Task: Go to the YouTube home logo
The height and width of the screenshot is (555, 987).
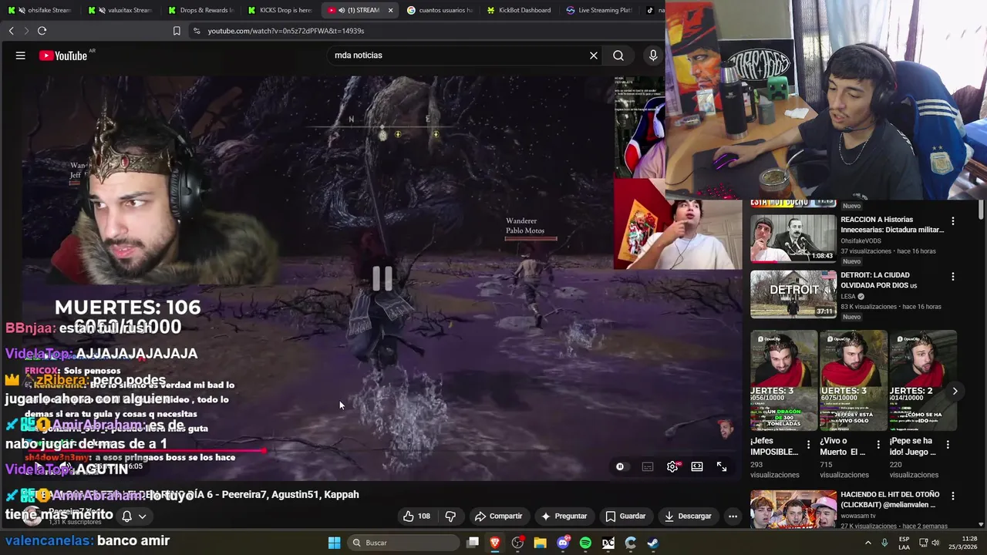Action: tap(63, 55)
